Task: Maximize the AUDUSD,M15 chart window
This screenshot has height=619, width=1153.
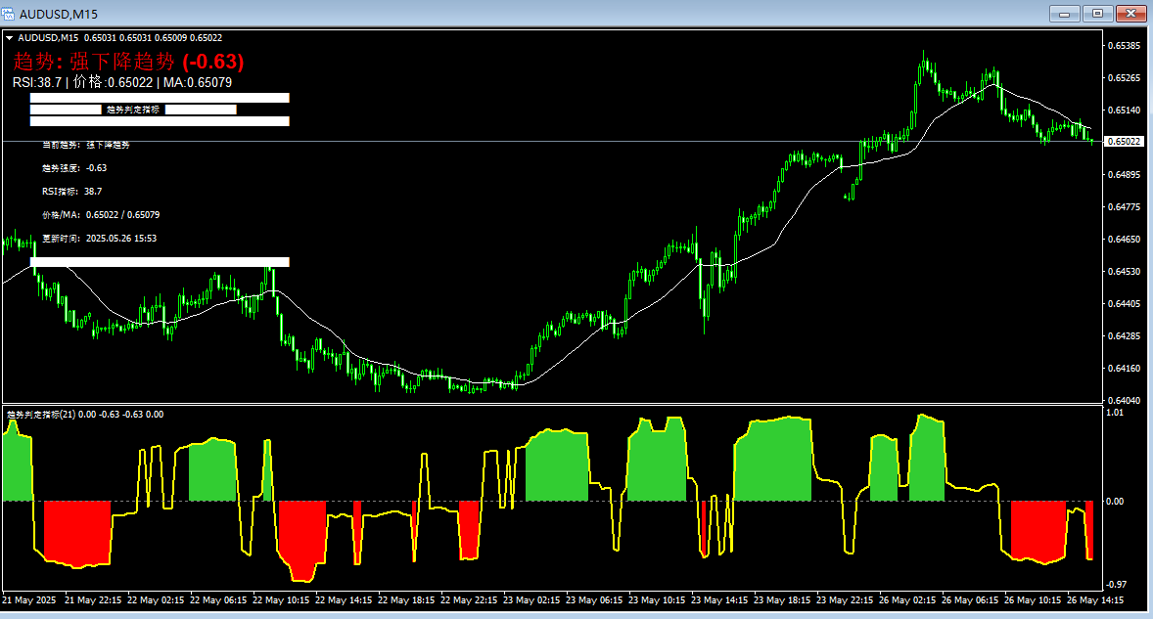Action: pos(1098,14)
